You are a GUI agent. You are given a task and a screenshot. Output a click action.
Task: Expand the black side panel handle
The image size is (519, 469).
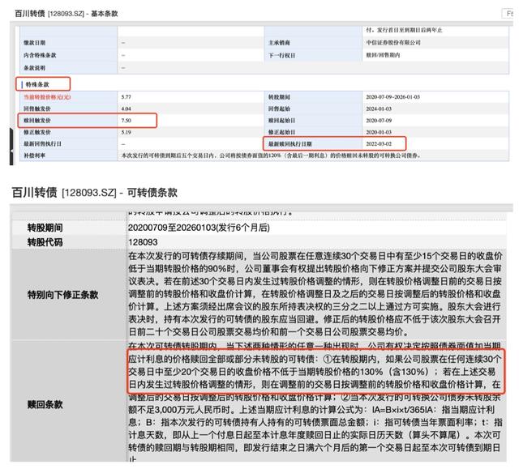point(11,147)
